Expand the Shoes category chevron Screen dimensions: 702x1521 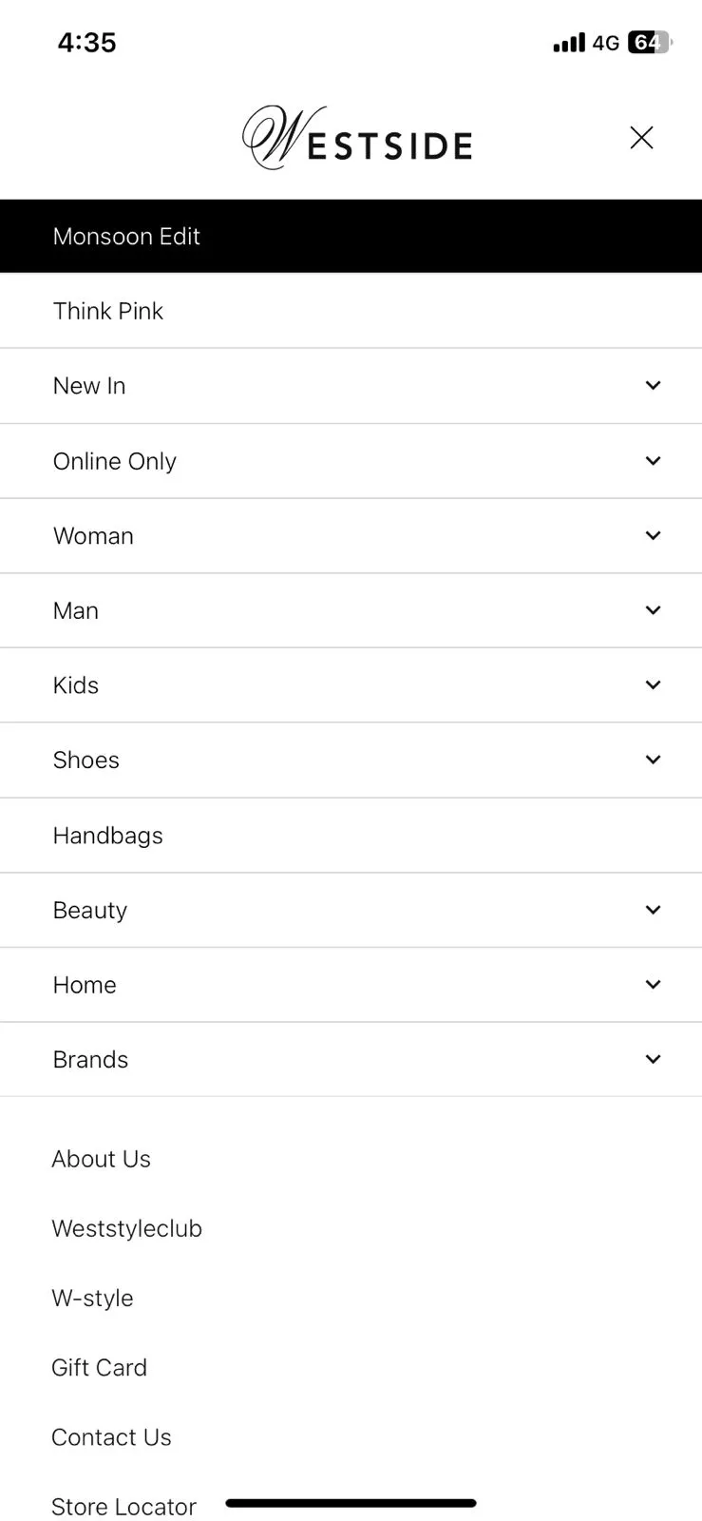tap(653, 760)
